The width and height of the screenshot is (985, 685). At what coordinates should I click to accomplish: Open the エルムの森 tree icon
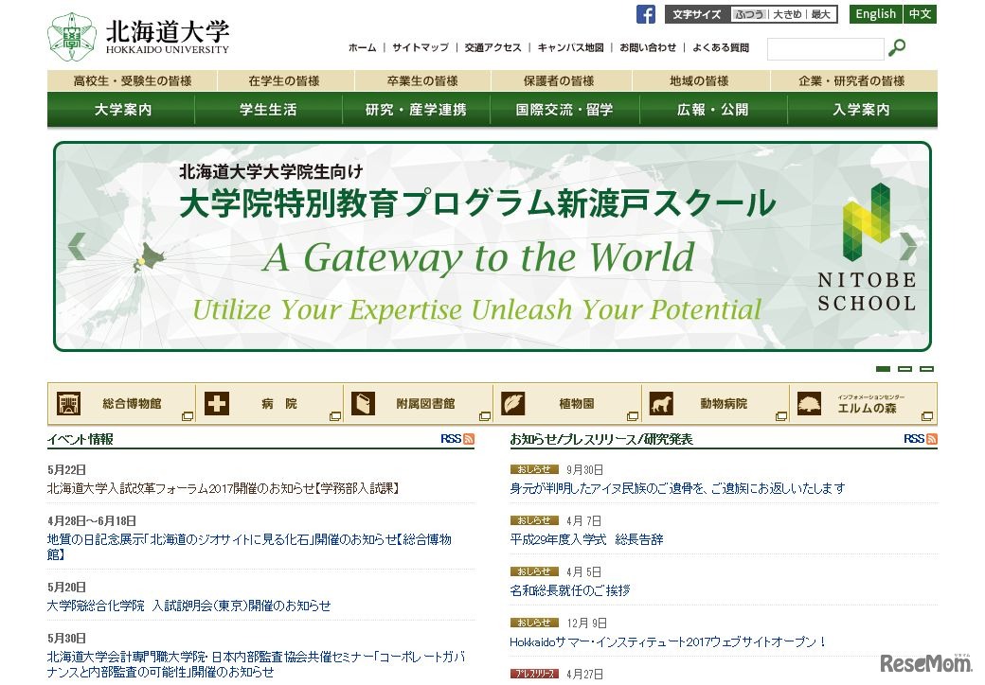click(809, 403)
